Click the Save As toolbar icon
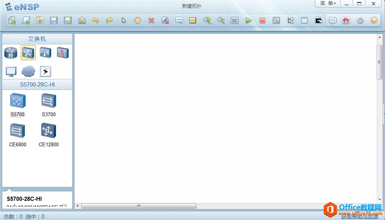The width and height of the screenshot is (385, 220). pyautogui.click(x=68, y=20)
